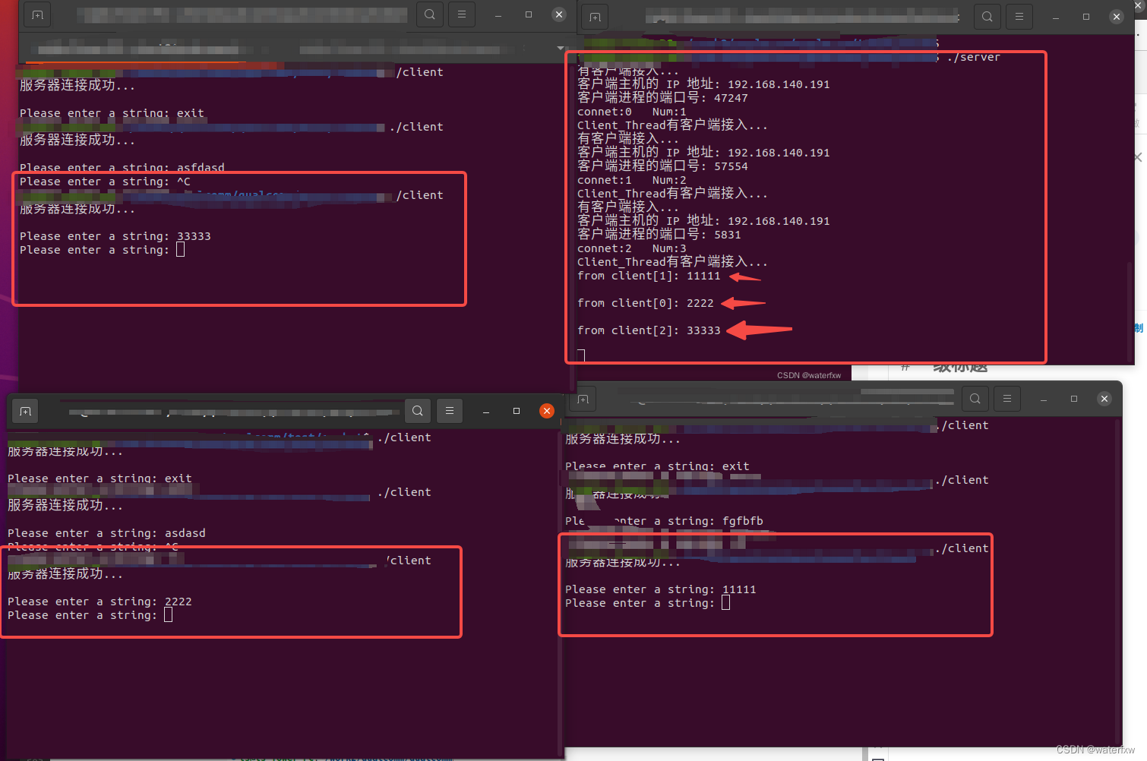Click the search icon in the bottom-left terminal
Image resolution: width=1147 pixels, height=761 pixels.
tap(418, 411)
